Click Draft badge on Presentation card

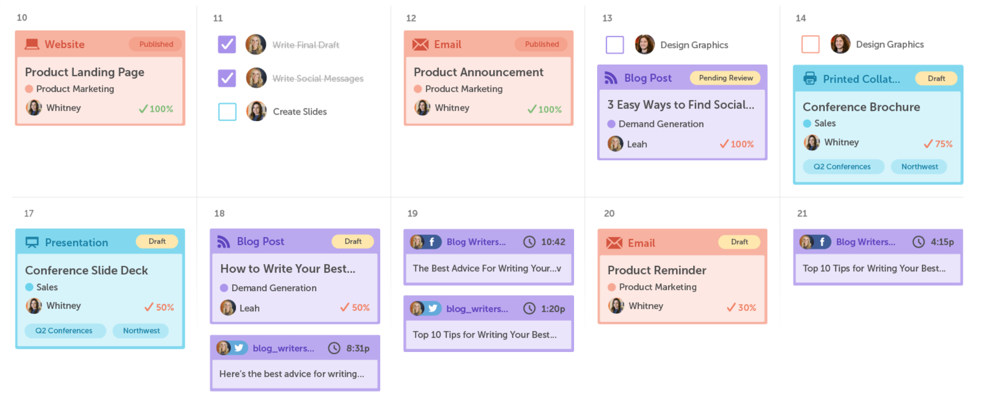click(157, 241)
